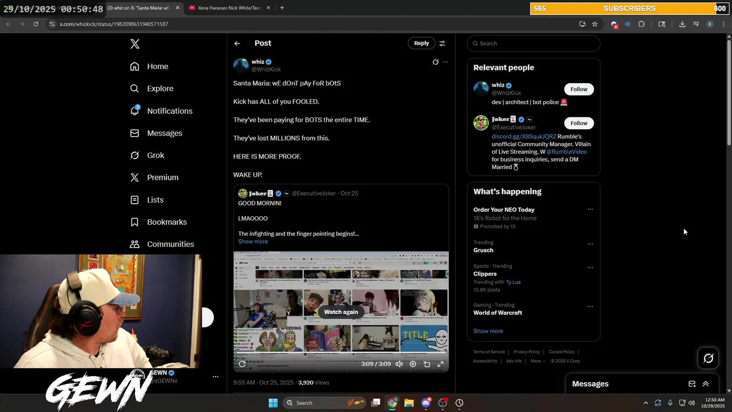Mute the video volume icon
Image resolution: width=732 pixels, height=412 pixels.
pos(399,364)
